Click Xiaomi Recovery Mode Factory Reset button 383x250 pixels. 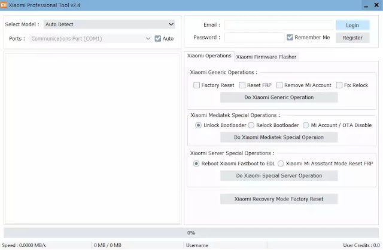[279, 199]
